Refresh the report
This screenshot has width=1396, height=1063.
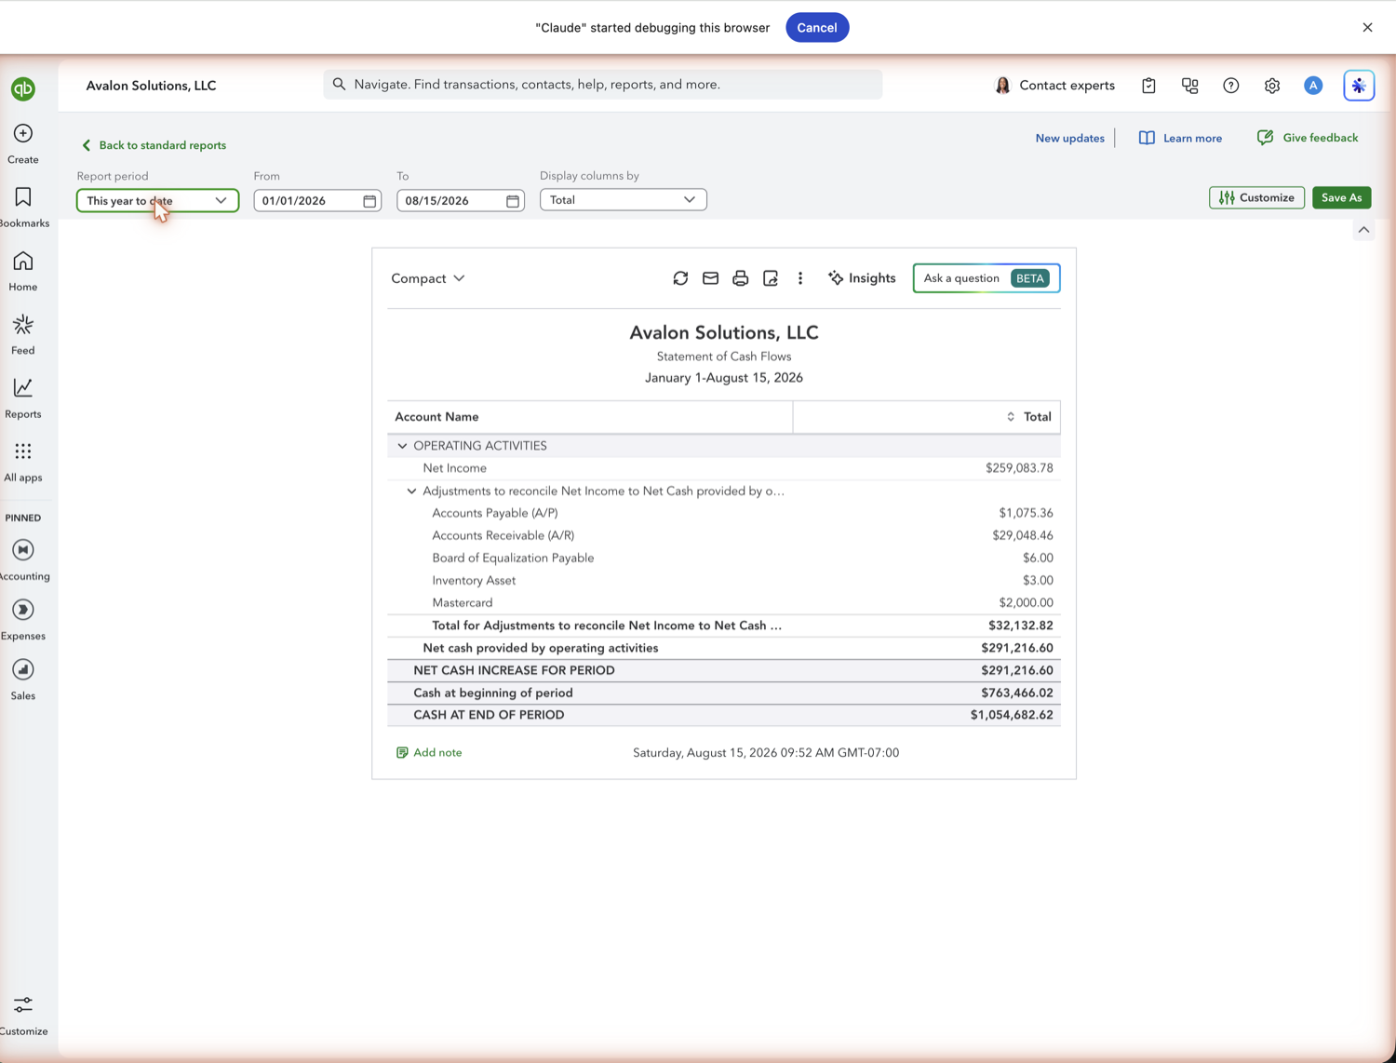pos(680,278)
